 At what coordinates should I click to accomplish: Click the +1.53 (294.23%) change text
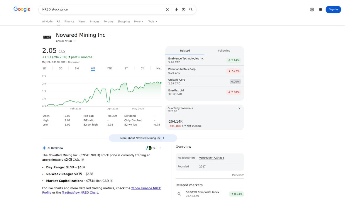click(55, 57)
